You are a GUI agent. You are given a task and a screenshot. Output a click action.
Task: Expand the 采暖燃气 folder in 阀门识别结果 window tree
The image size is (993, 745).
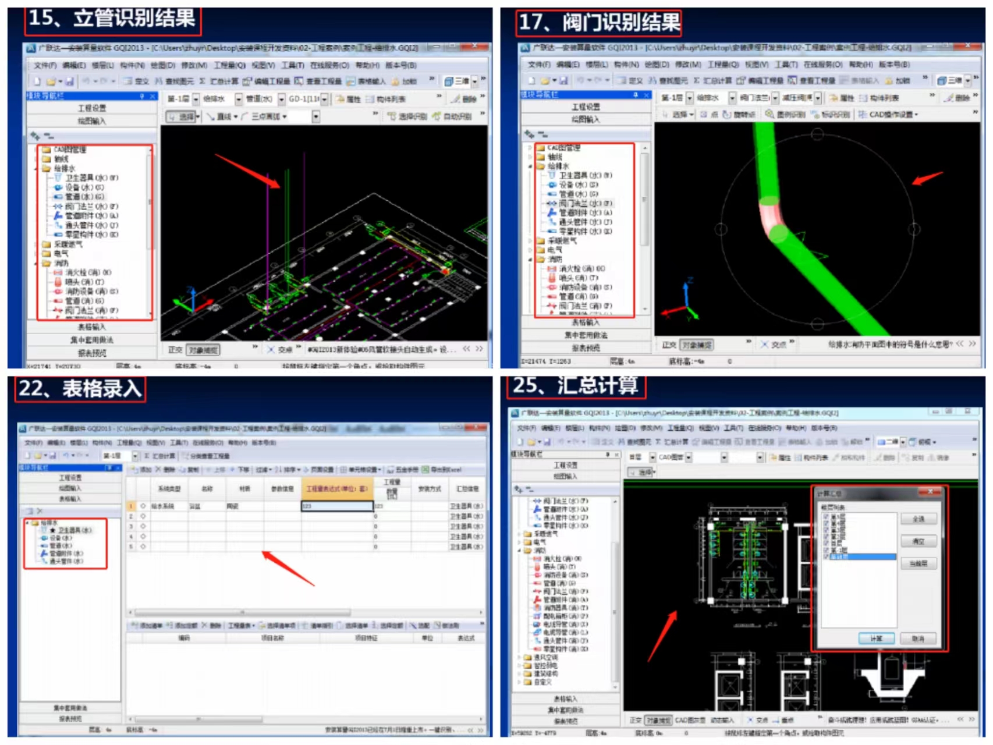pos(530,240)
